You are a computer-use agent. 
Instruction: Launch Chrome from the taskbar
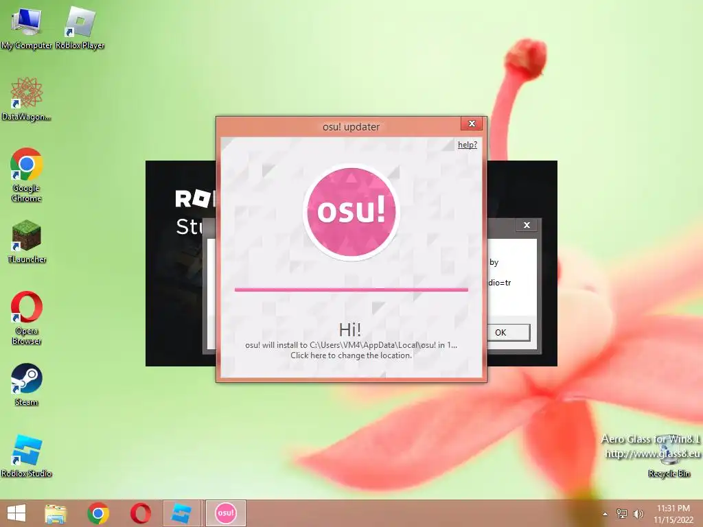click(x=98, y=513)
